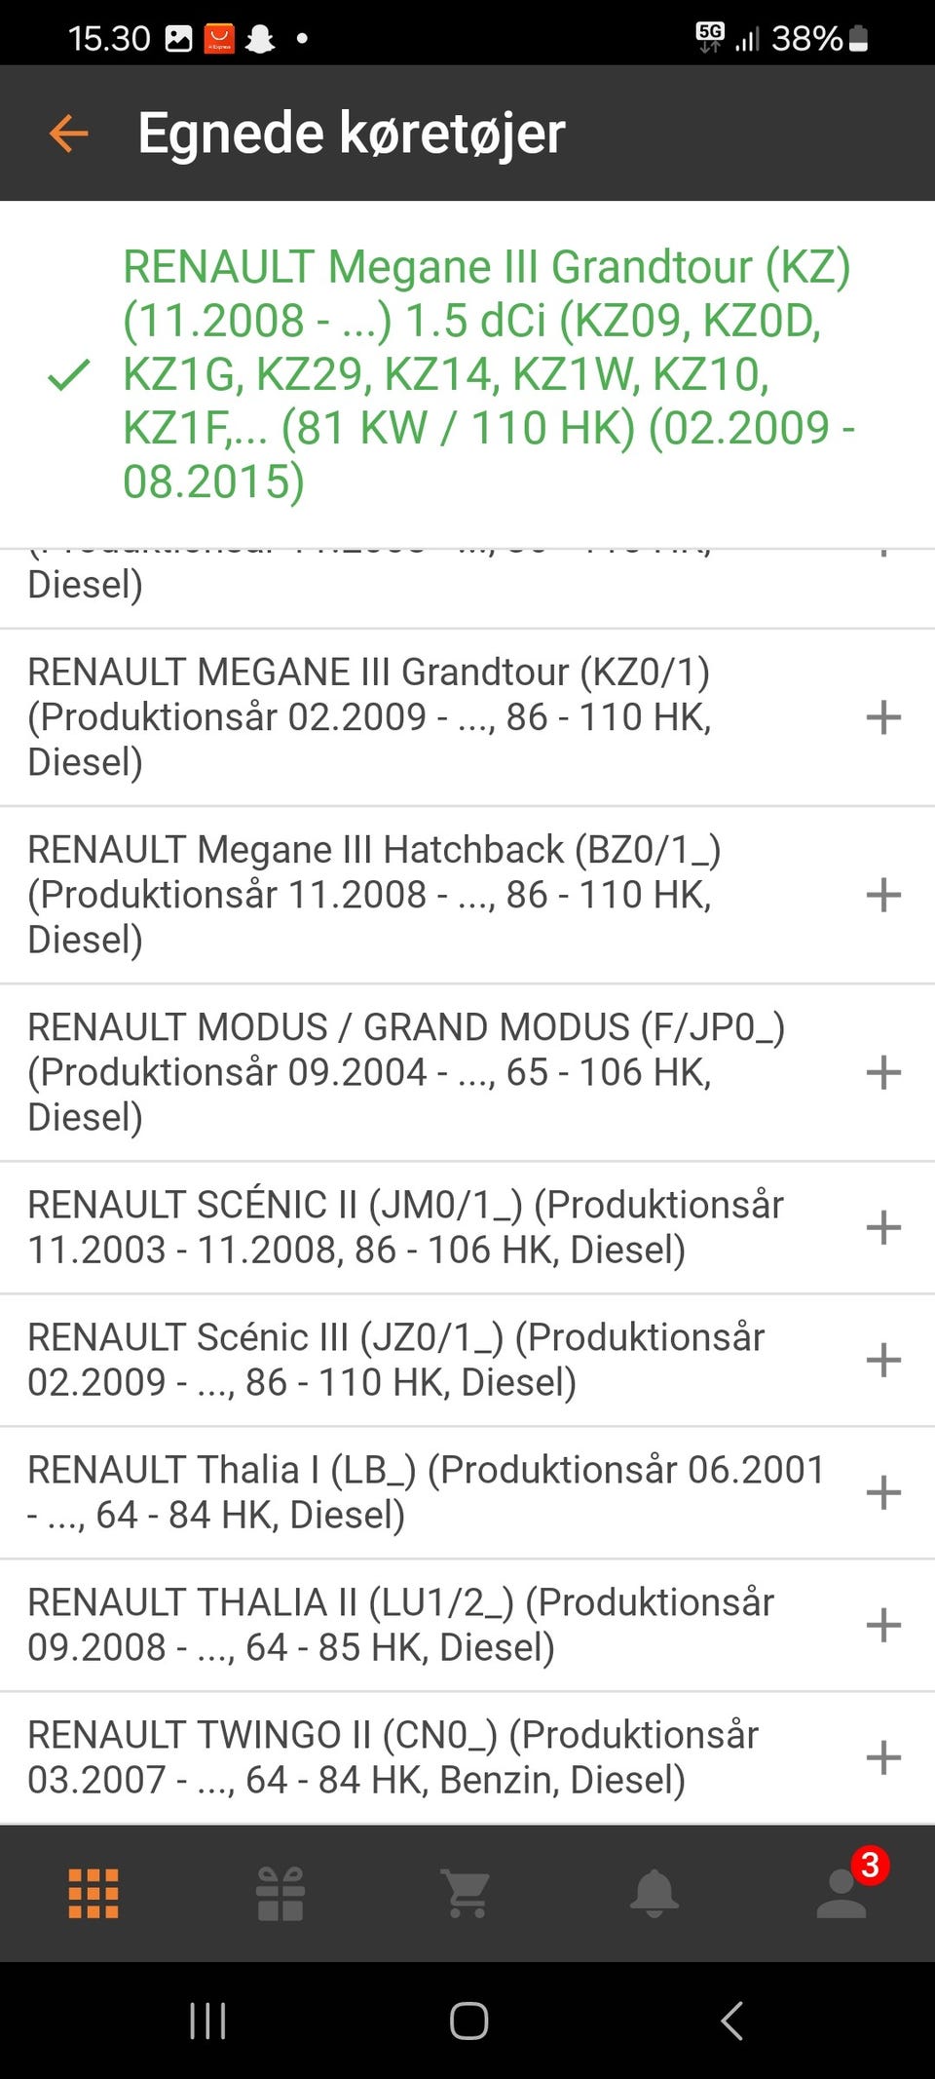This screenshot has width=935, height=2079.
Task: Open the catalog grid tab
Action: 93,1893
